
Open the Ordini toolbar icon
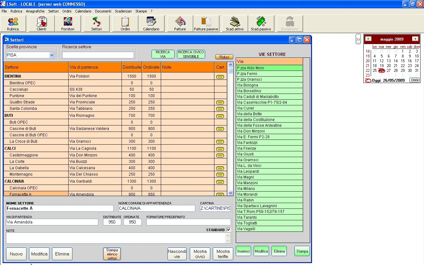coord(125,24)
